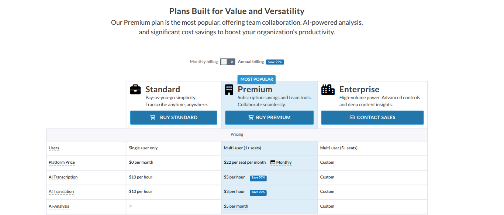Click the Premium plan building icon
The width and height of the screenshot is (504, 215).
[x=229, y=90]
